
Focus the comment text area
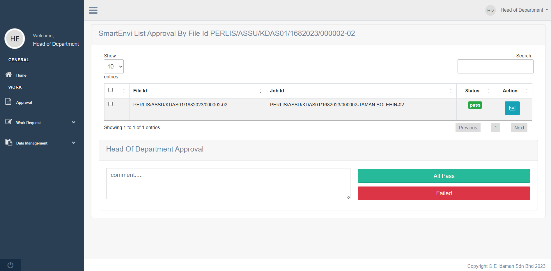[228, 184]
